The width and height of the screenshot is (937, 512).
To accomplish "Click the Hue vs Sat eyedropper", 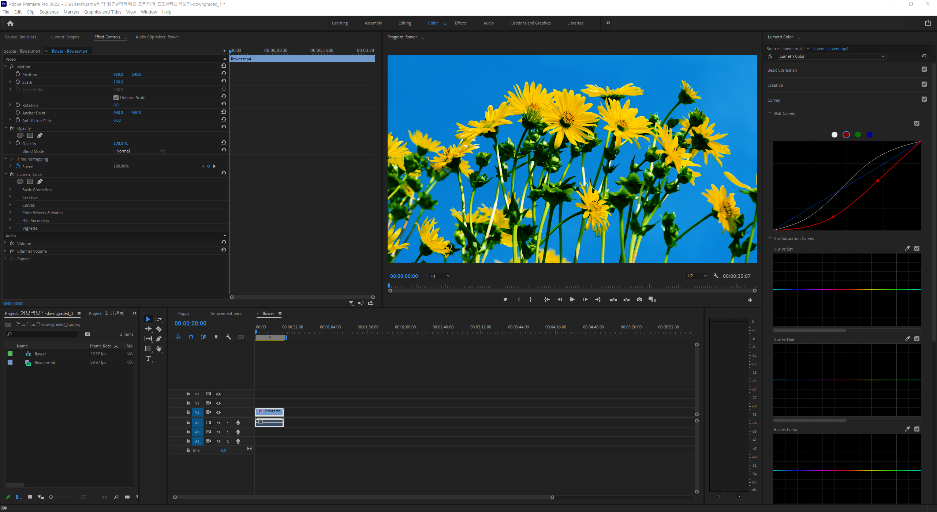I will pyautogui.click(x=907, y=249).
